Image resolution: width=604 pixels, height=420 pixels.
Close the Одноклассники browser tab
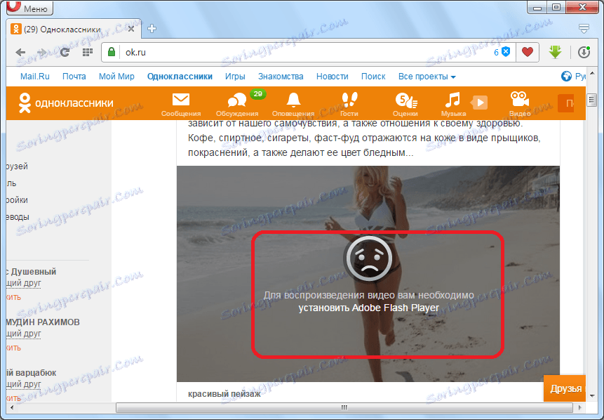click(x=131, y=29)
